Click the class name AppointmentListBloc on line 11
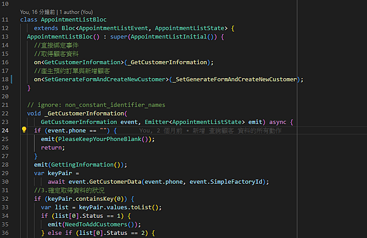The image size is (367, 238). [74, 20]
